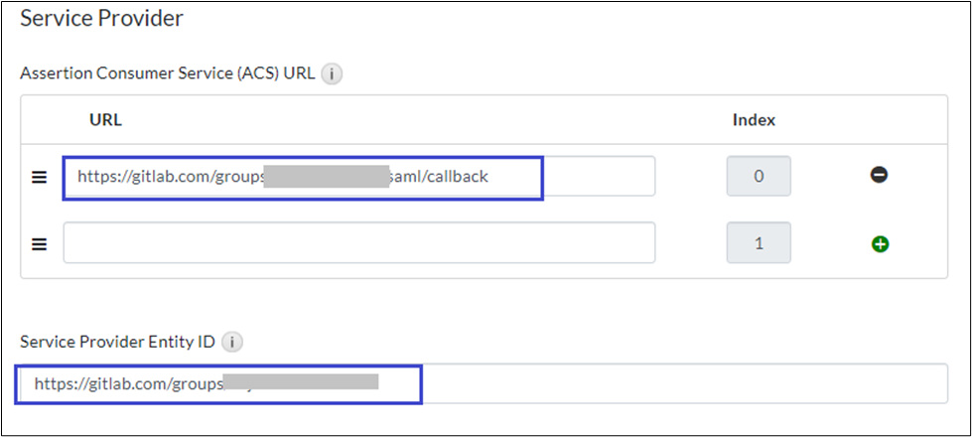972x437 pixels.
Task: Click the Service Provider Entity ID label
Action: click(117, 342)
